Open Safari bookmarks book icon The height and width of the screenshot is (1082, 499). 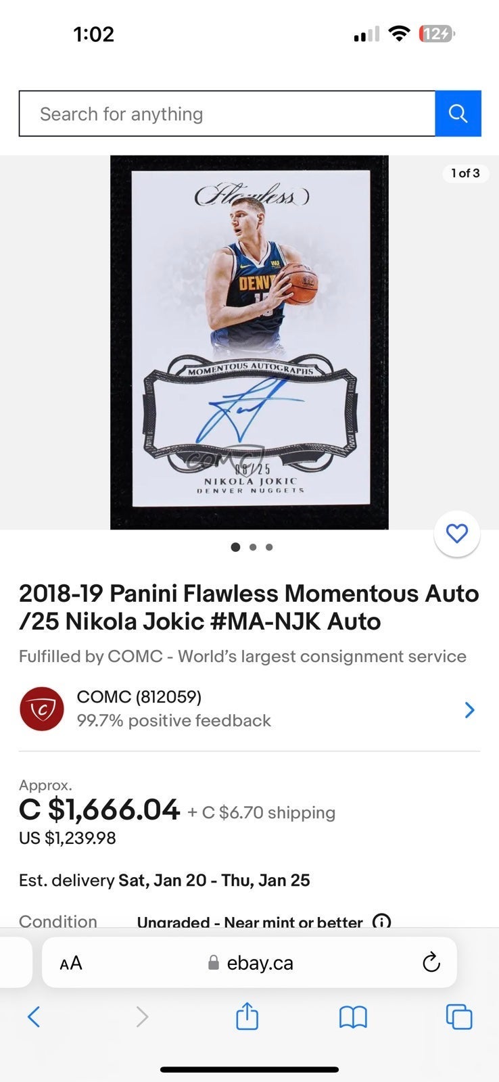coord(353,1016)
